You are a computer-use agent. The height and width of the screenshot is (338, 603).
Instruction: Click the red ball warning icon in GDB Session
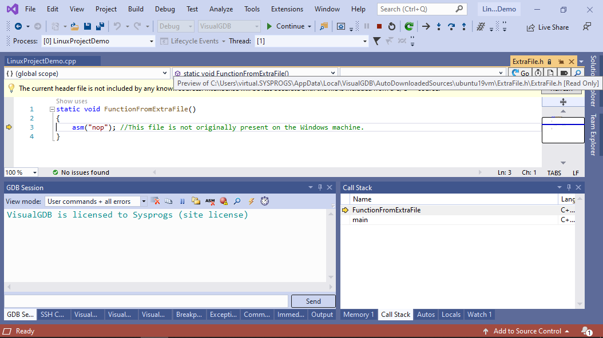click(x=224, y=201)
